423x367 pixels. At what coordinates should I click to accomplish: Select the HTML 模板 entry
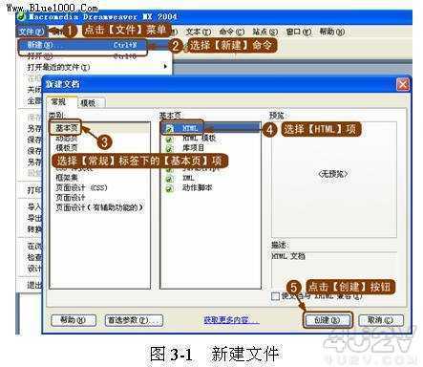pyautogui.click(x=200, y=138)
